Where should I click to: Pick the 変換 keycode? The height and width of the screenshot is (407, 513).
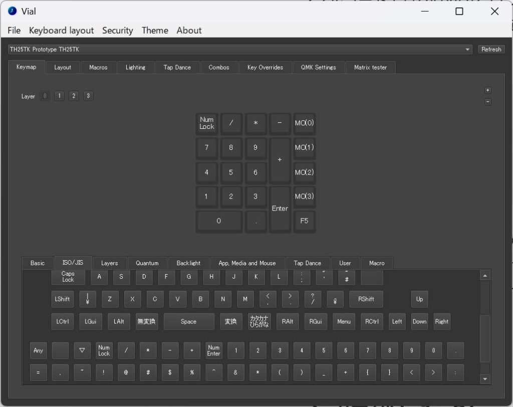(x=230, y=322)
